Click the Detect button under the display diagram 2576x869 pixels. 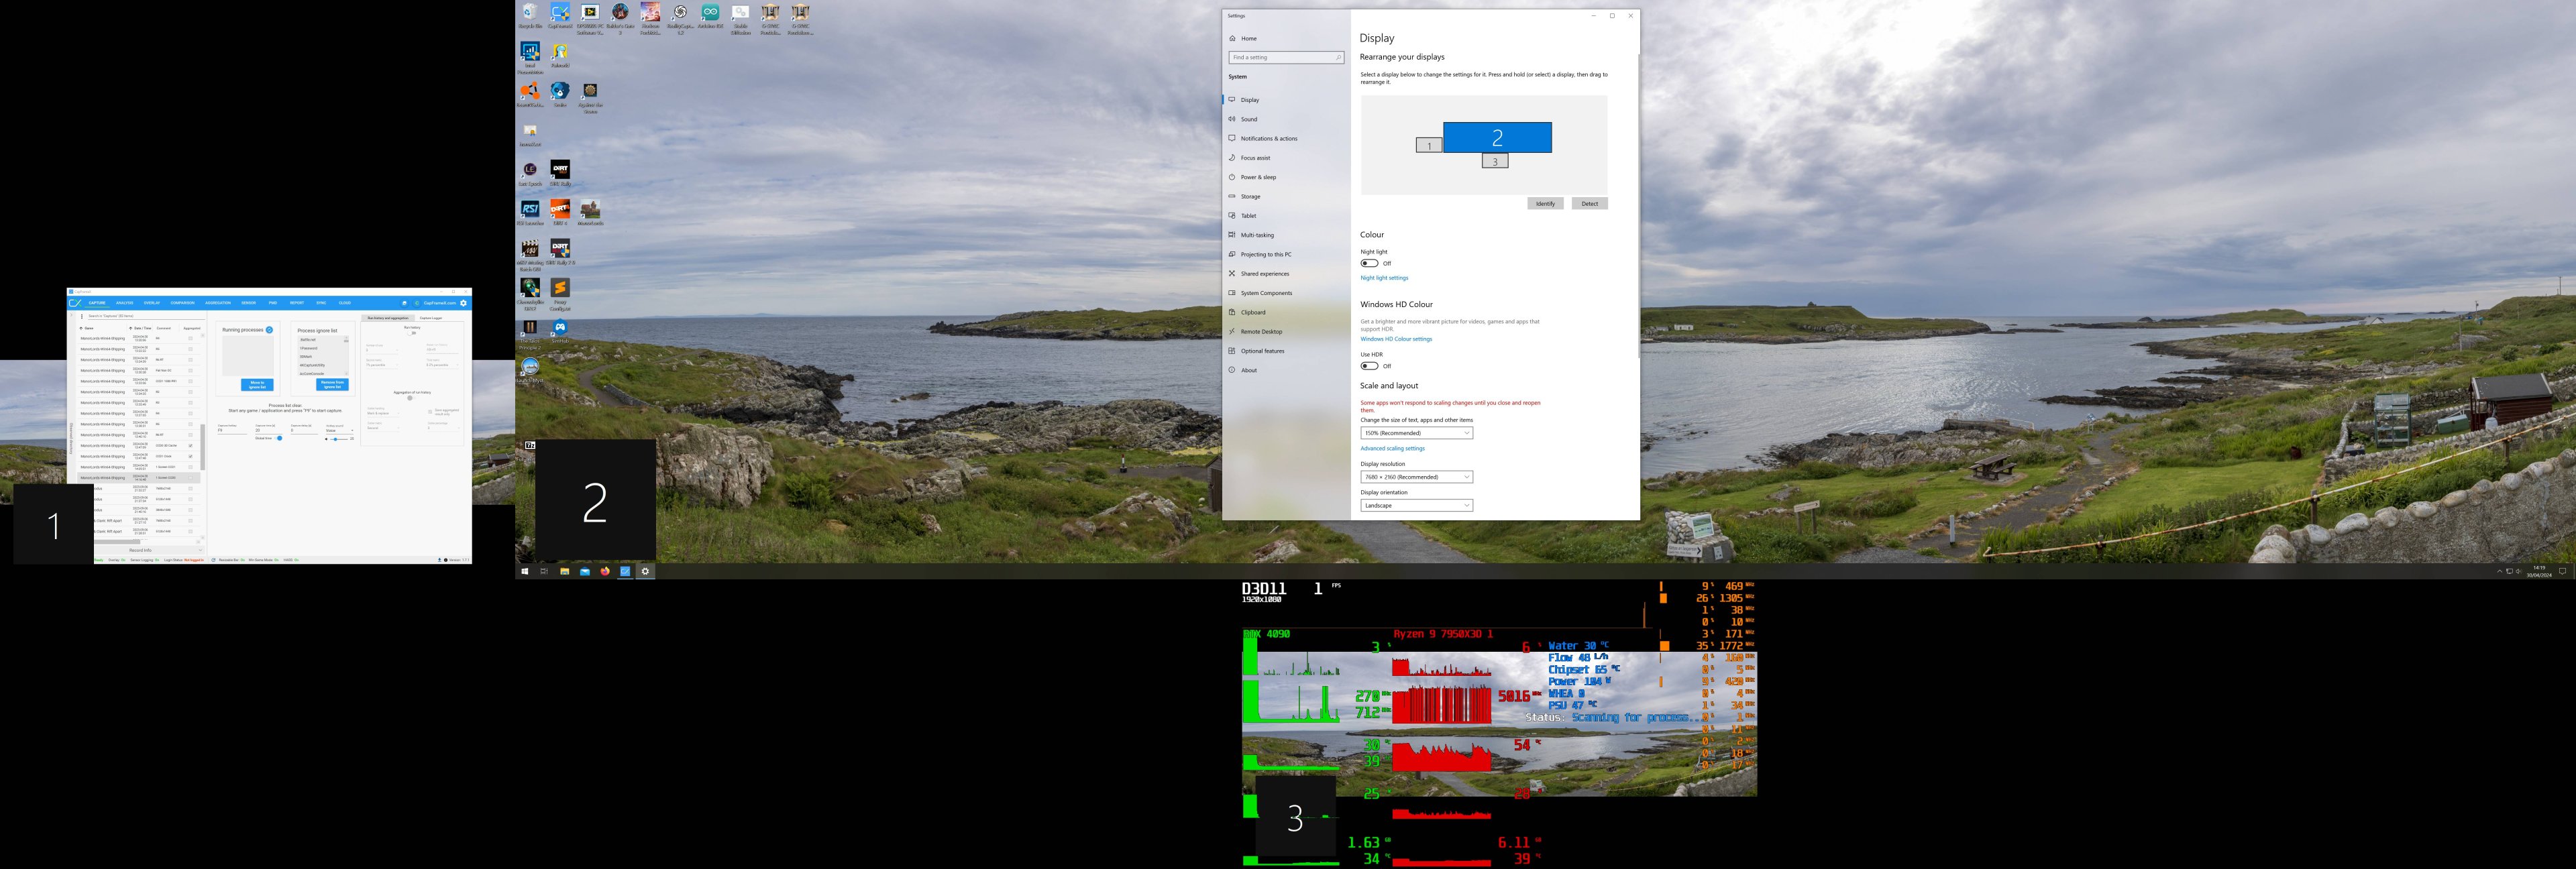(1589, 203)
